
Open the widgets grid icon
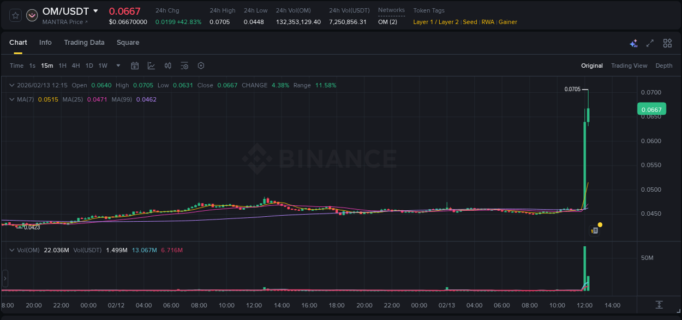pyautogui.click(x=667, y=43)
